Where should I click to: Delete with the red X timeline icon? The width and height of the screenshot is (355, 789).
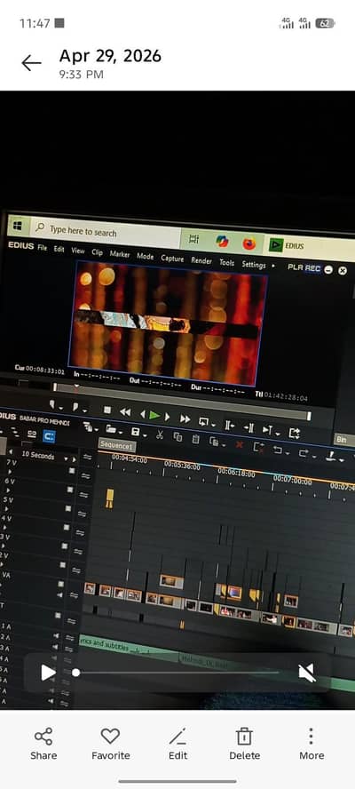point(240,445)
